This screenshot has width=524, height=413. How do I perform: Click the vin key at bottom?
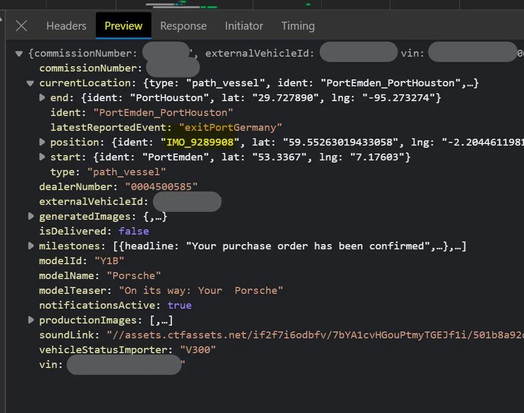point(51,364)
